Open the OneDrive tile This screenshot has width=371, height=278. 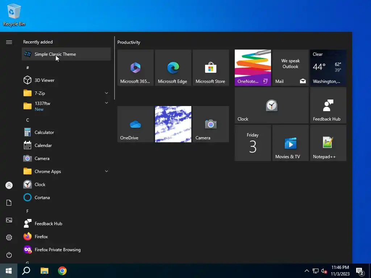coord(136,124)
